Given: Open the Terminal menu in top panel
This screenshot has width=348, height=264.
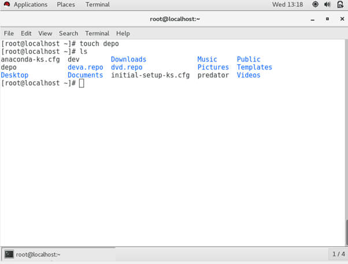Looking at the screenshot, I should coord(98,5).
